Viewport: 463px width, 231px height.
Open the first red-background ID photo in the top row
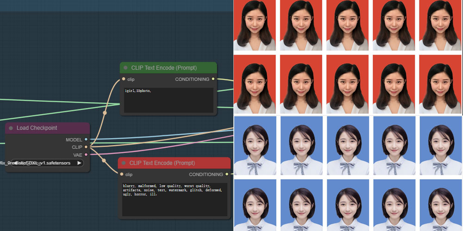pyautogui.click(x=255, y=25)
